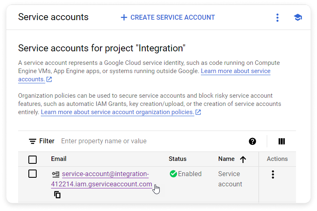317x211 pixels.
Task: Click the Create Service Account button
Action: pos(168,18)
